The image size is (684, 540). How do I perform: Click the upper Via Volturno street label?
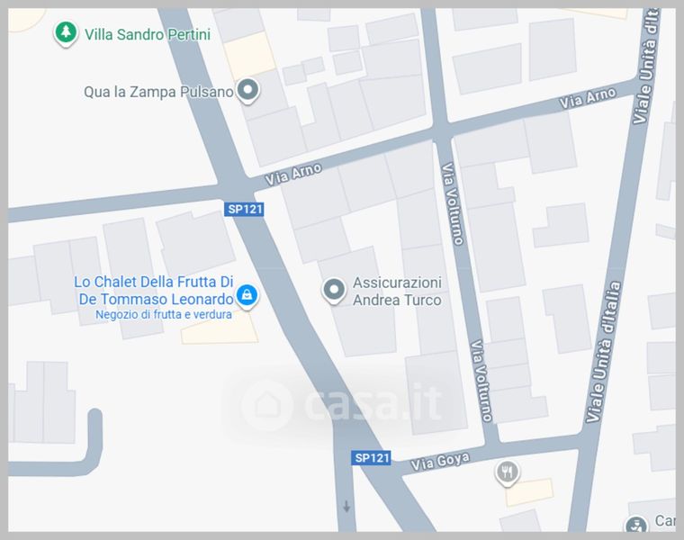(x=453, y=203)
